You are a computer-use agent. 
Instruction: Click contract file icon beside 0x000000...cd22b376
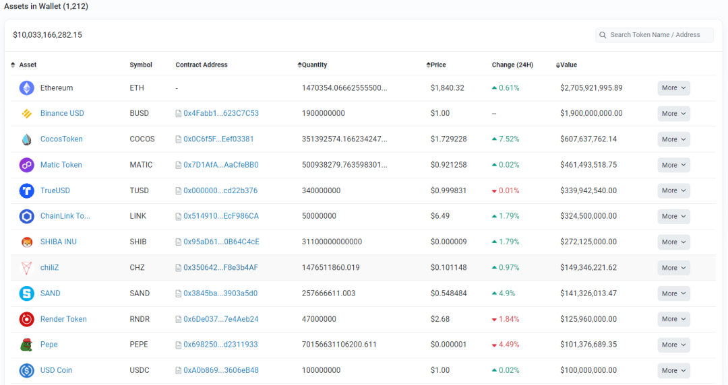tap(178, 190)
